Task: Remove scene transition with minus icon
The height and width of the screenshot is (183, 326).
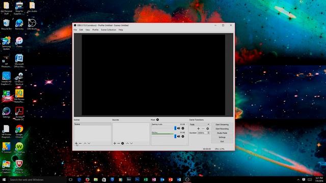Action: [203, 129]
